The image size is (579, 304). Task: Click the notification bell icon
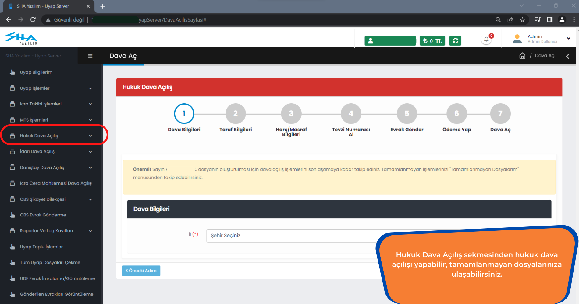click(x=486, y=40)
